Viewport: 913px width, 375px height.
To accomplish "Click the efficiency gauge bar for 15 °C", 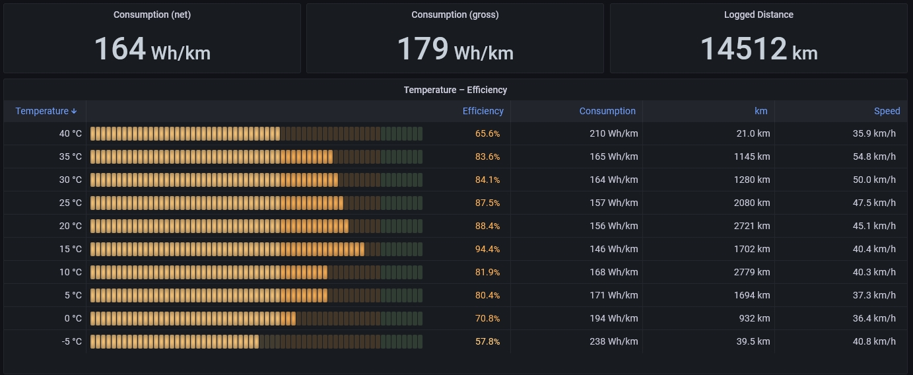I will pos(256,249).
